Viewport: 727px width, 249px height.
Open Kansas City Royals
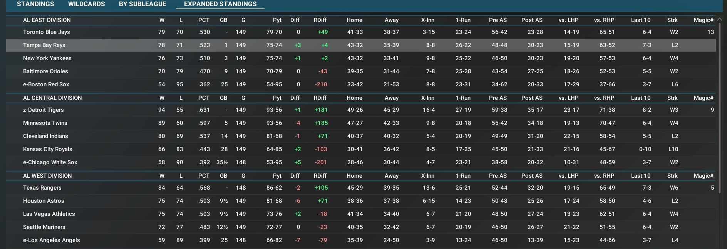pyautogui.click(x=47, y=149)
